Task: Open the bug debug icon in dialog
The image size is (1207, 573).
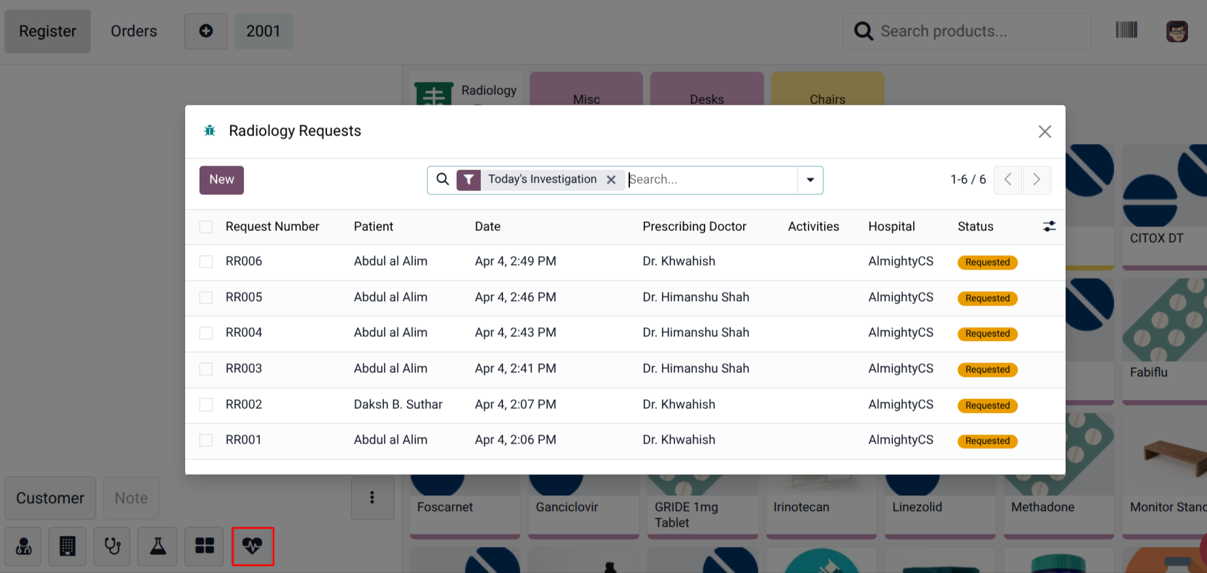Action: [x=210, y=131]
